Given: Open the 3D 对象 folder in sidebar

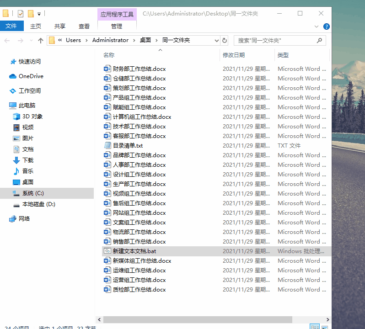Looking at the screenshot, I should point(32,117).
